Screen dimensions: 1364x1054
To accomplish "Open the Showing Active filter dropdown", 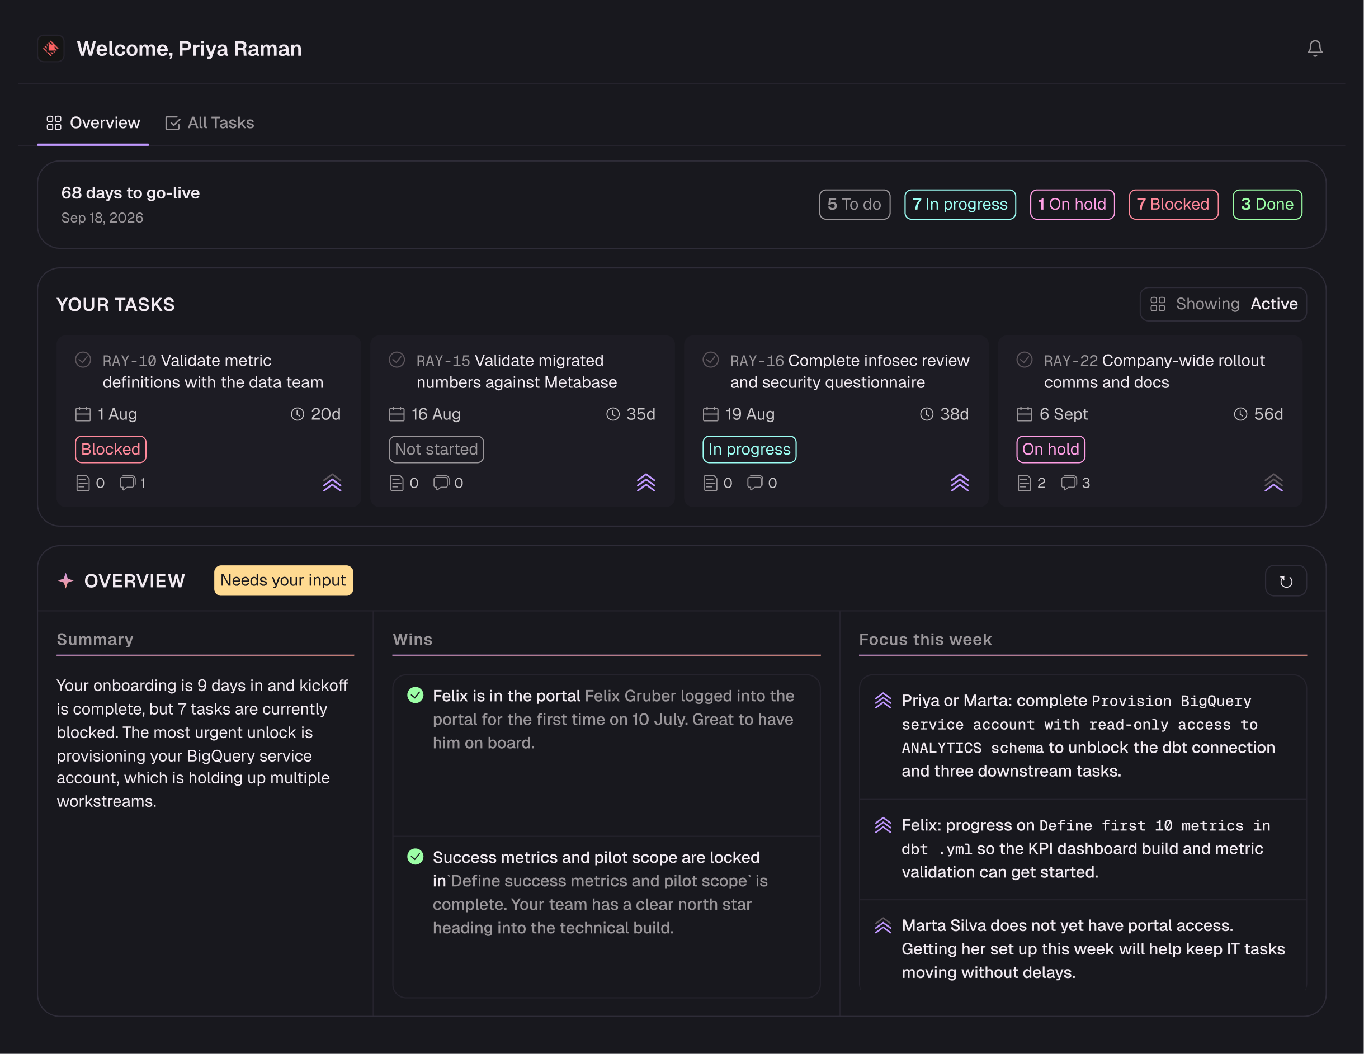I will (x=1223, y=304).
